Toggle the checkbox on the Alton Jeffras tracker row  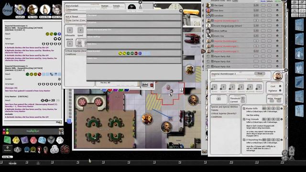212,31
